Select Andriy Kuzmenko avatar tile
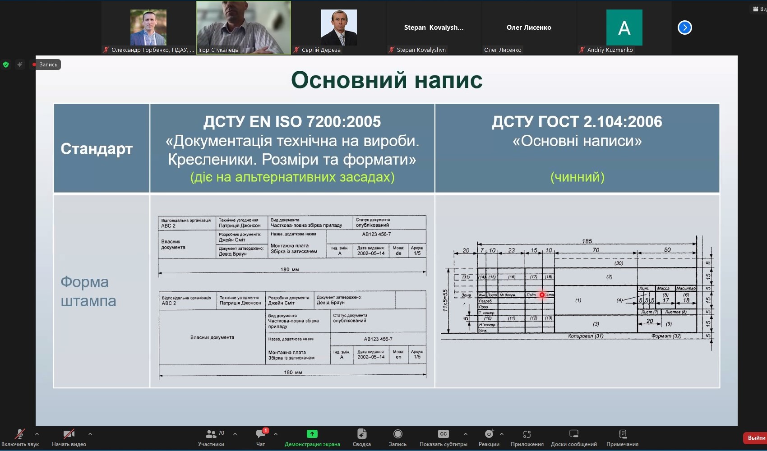 coord(624,28)
